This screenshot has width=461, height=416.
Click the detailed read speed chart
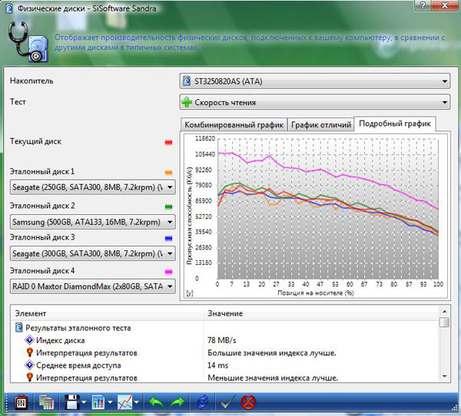tap(316, 216)
